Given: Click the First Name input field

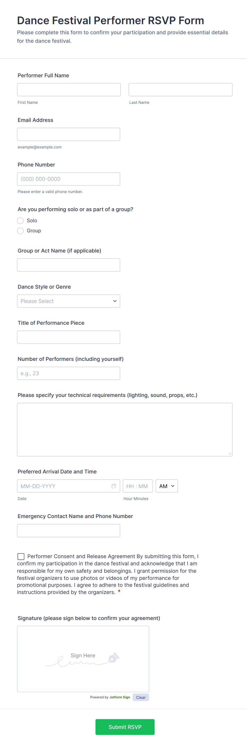Looking at the screenshot, I should point(69,90).
